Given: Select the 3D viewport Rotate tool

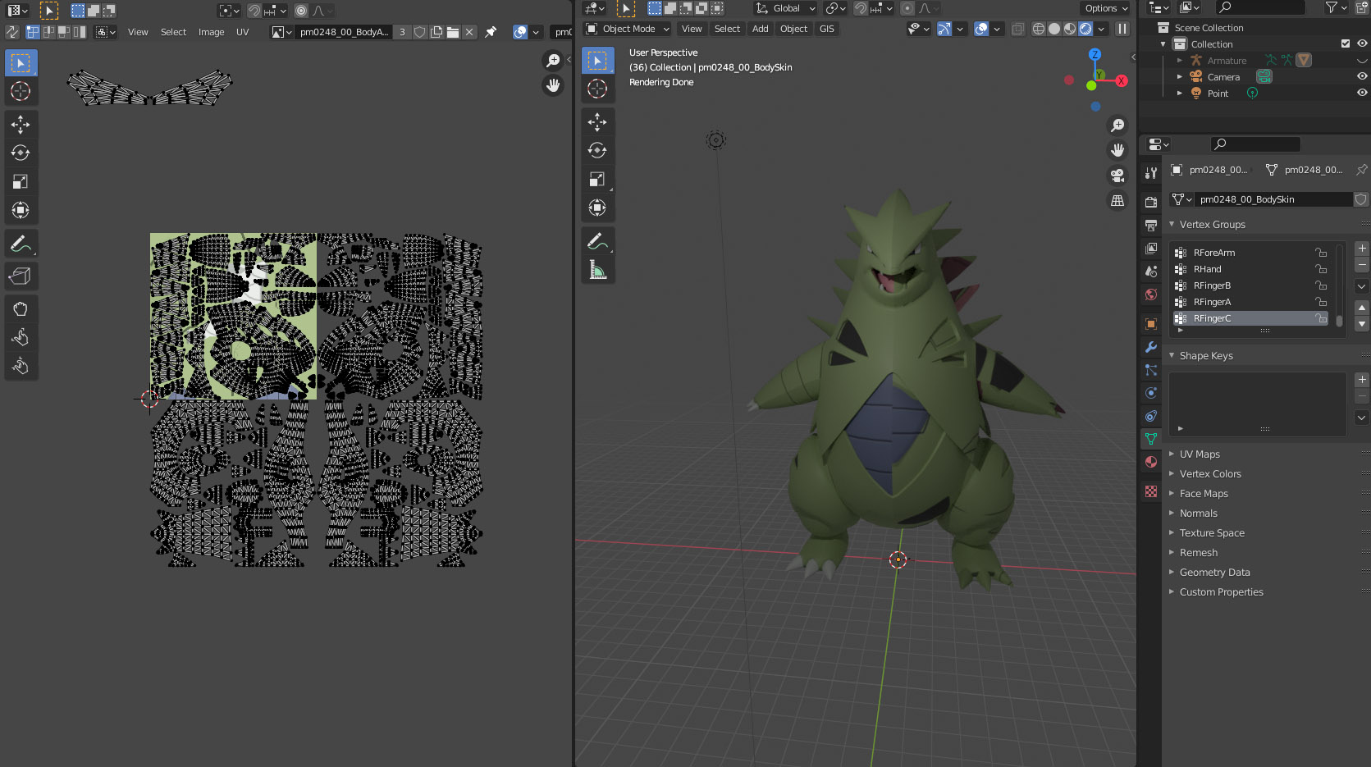Looking at the screenshot, I should (x=597, y=150).
